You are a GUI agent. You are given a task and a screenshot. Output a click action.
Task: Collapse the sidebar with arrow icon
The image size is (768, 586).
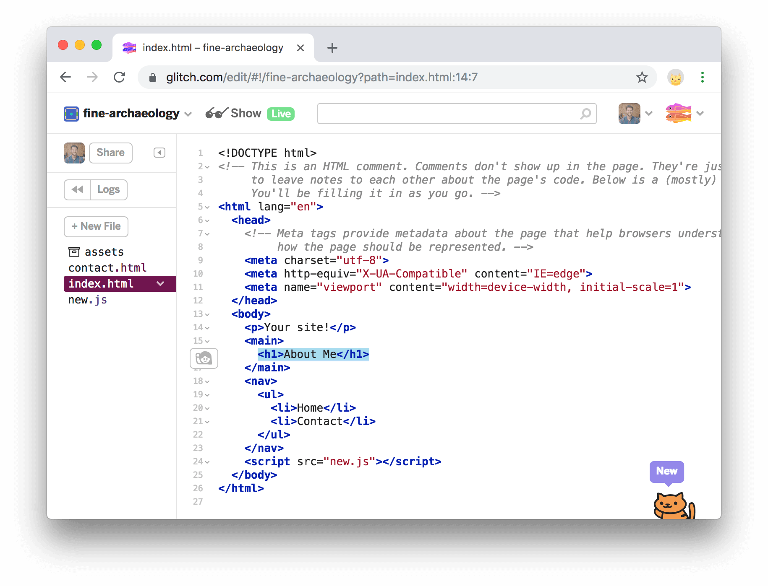(x=159, y=153)
